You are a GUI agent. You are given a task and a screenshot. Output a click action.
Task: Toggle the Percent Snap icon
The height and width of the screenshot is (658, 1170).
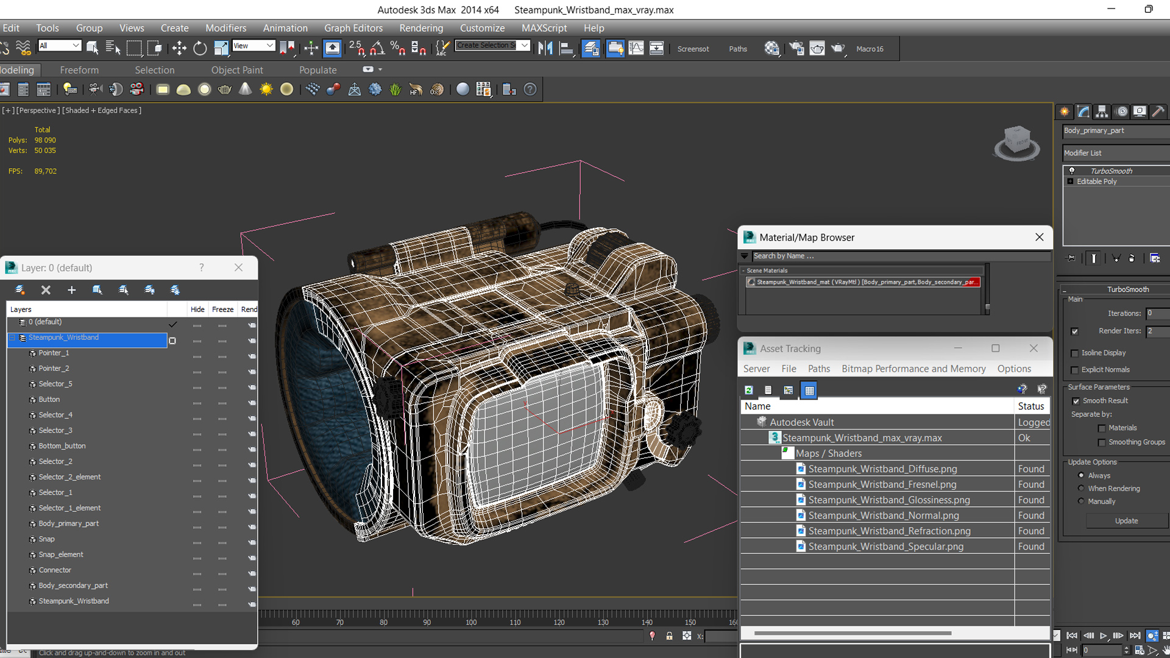(x=398, y=48)
